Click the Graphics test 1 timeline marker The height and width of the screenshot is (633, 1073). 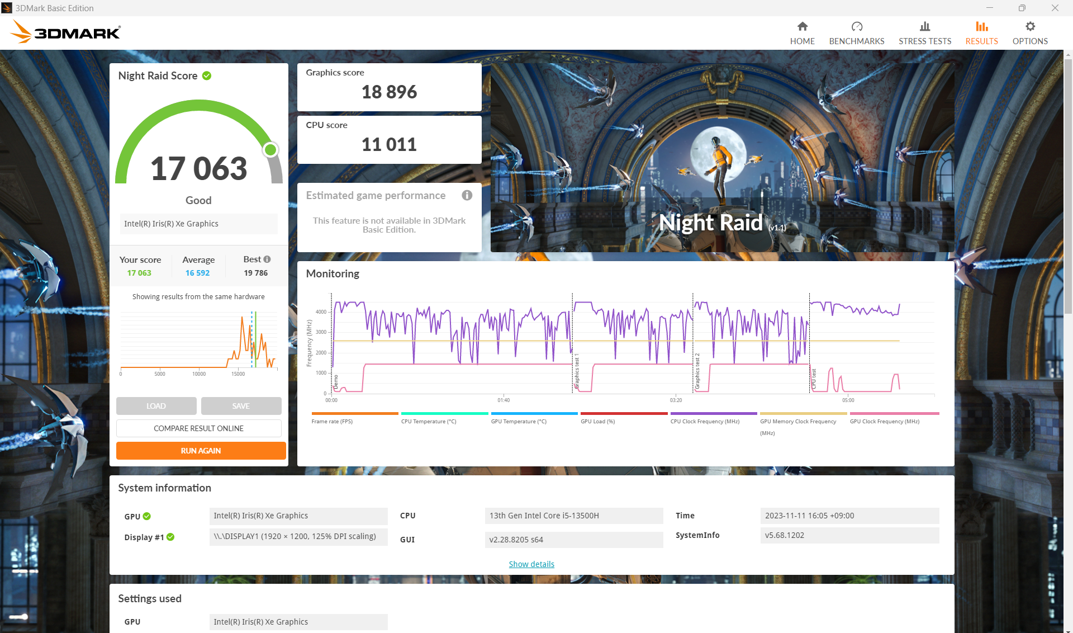(577, 372)
